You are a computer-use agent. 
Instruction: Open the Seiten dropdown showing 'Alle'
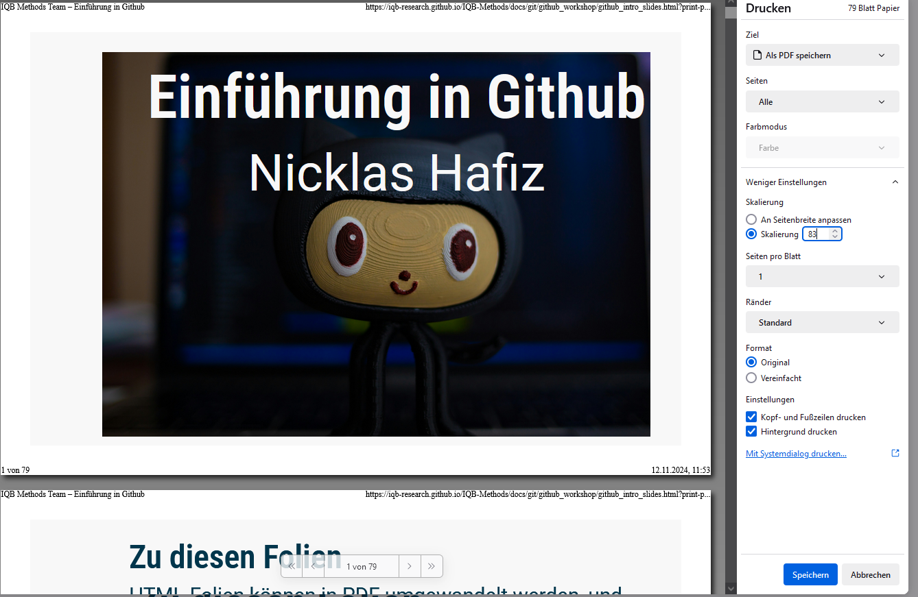[822, 102]
